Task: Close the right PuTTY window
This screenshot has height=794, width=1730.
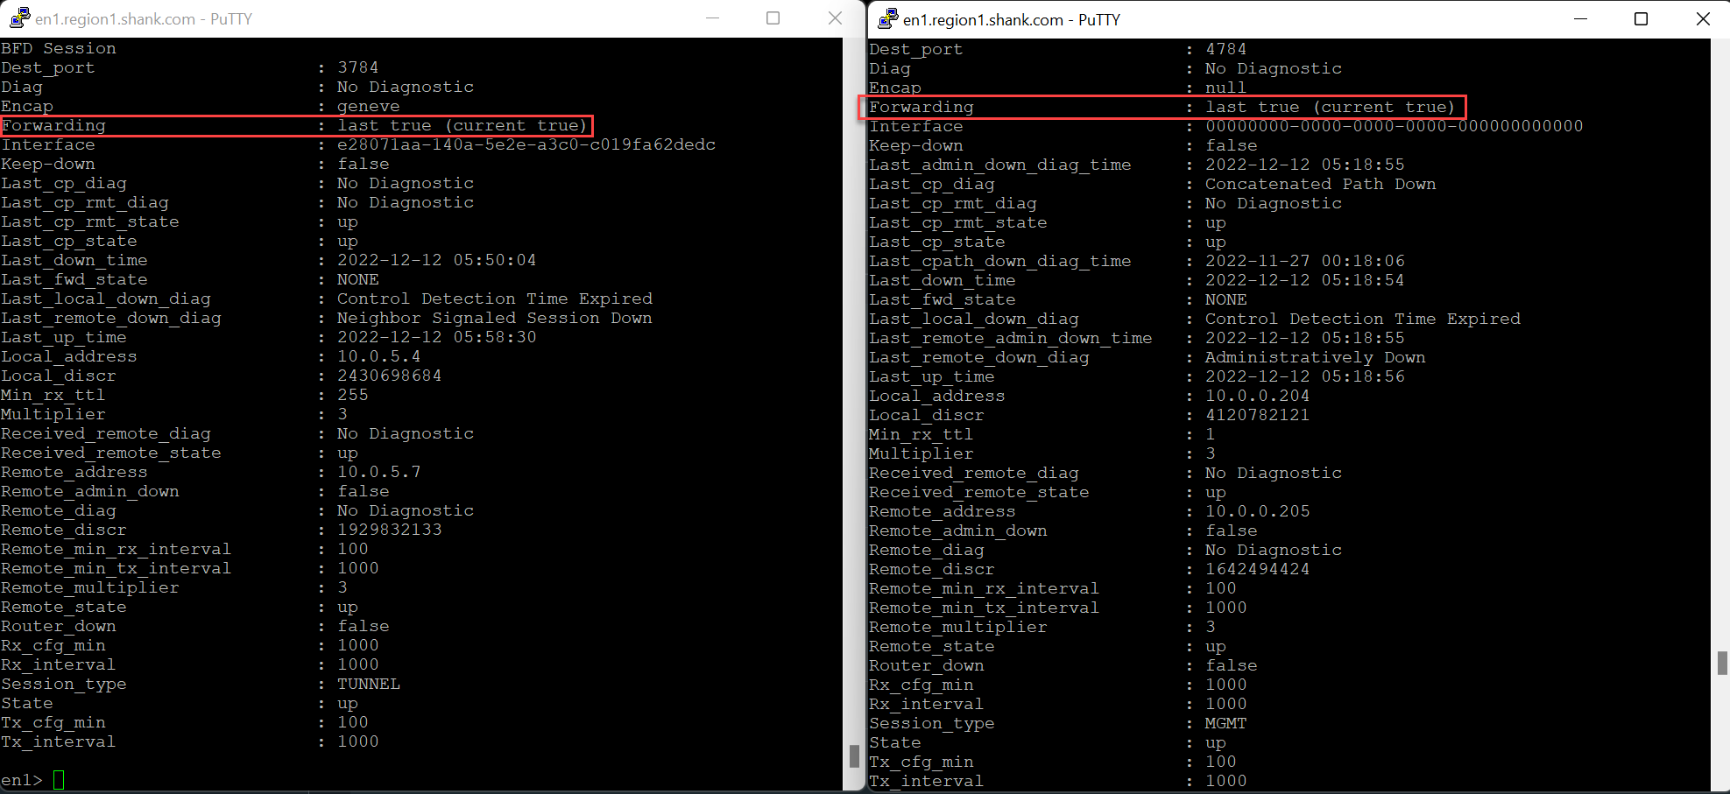Action: 1702,18
